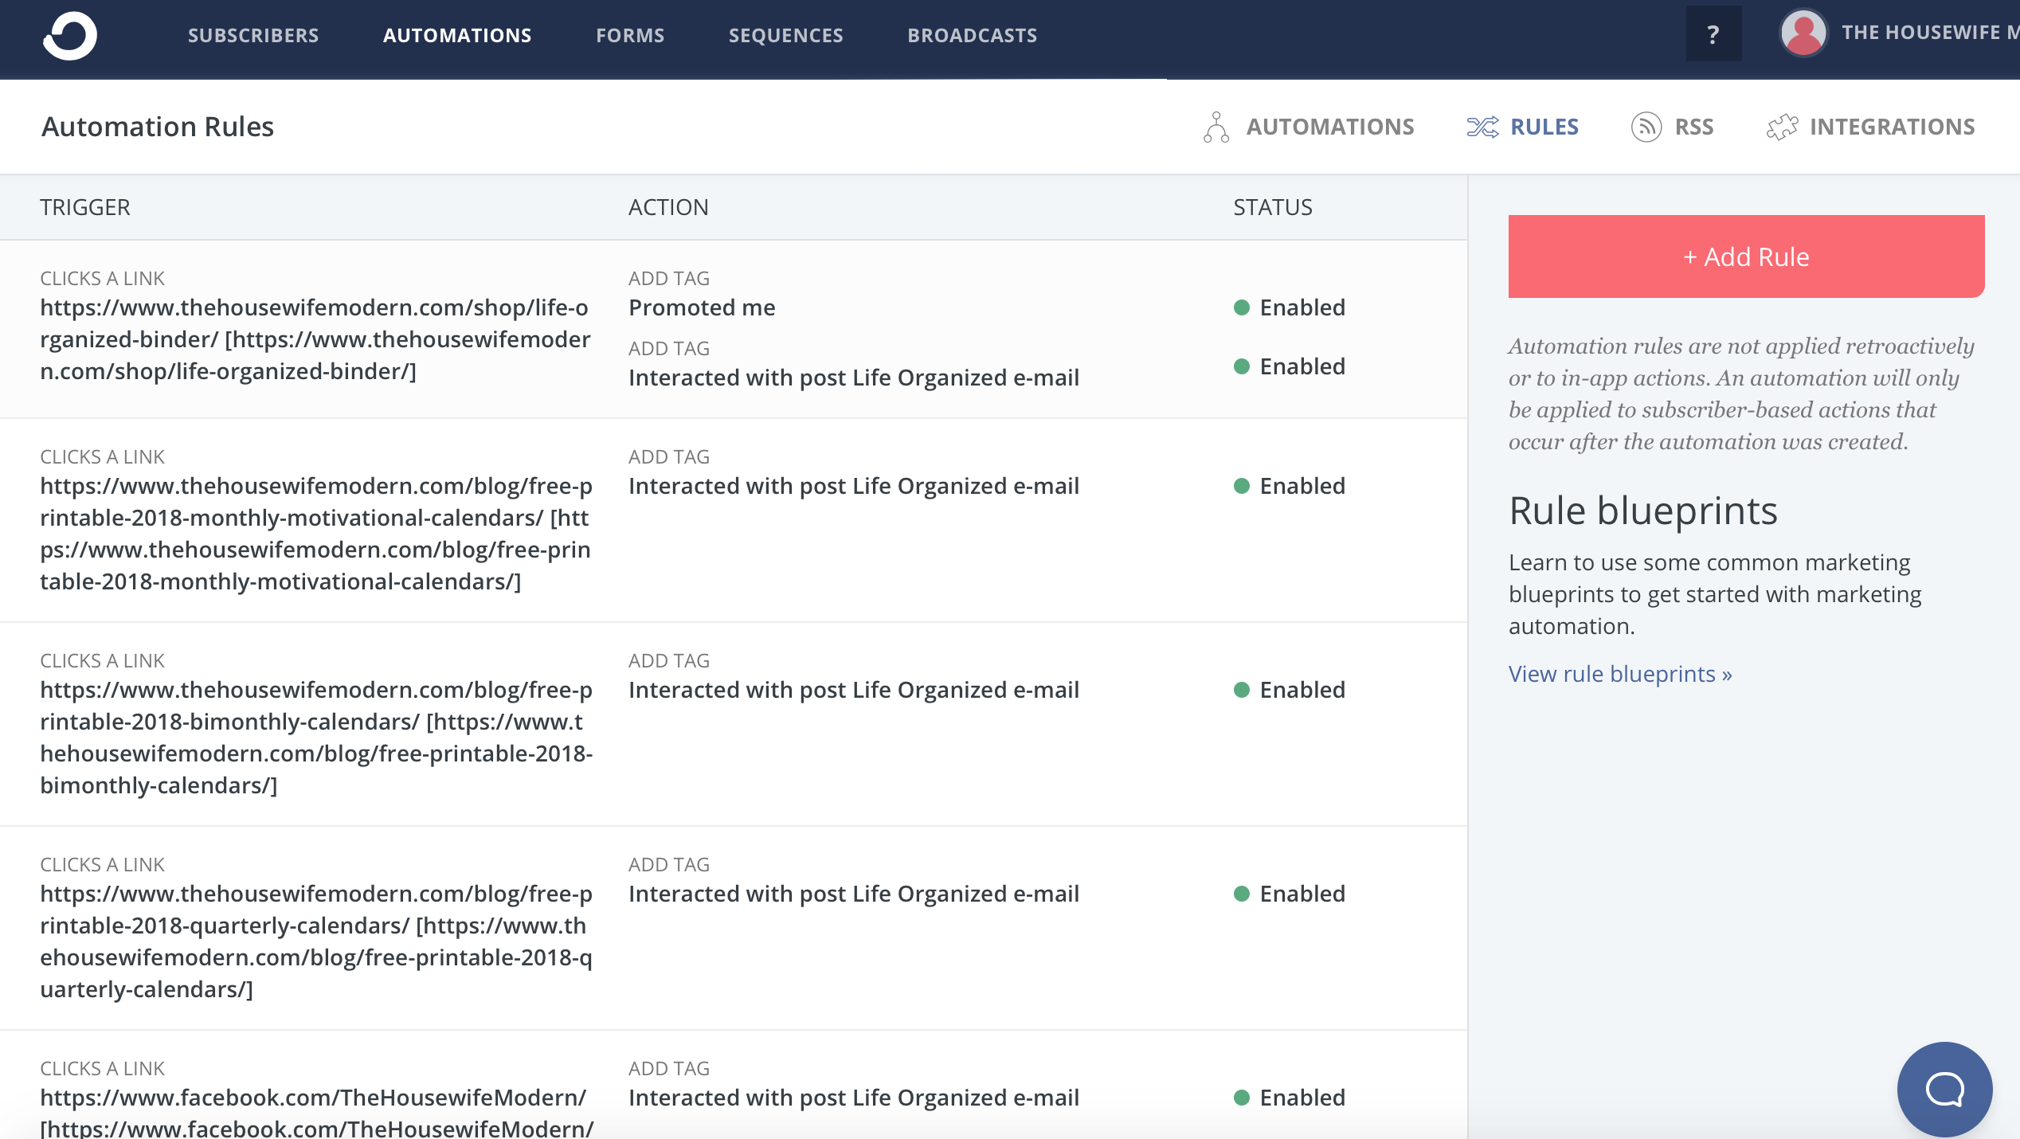Click the TRIGGER column header

click(x=85, y=207)
